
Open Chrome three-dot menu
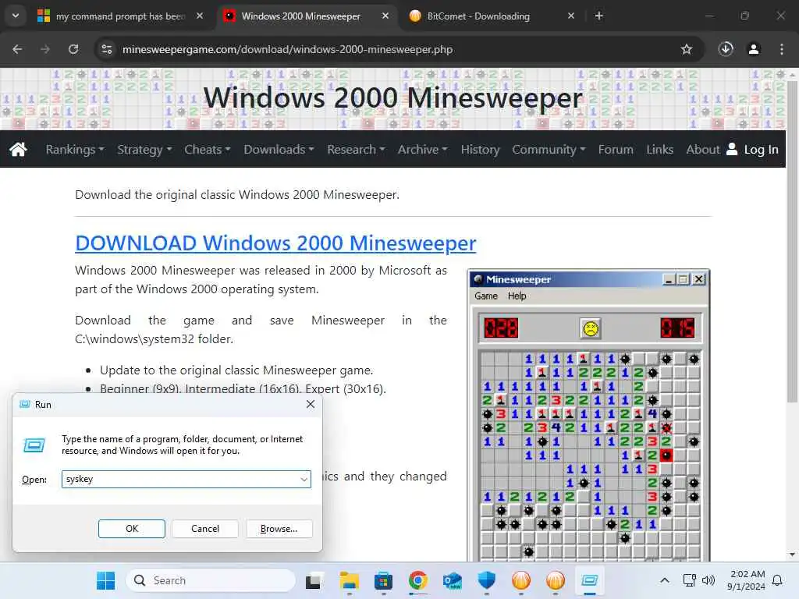[x=782, y=49]
